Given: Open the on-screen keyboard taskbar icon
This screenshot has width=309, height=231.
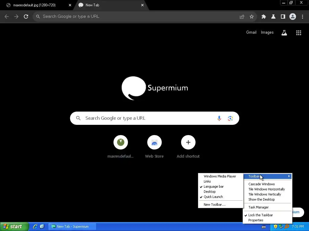Looking at the screenshot, I should 264,227.
